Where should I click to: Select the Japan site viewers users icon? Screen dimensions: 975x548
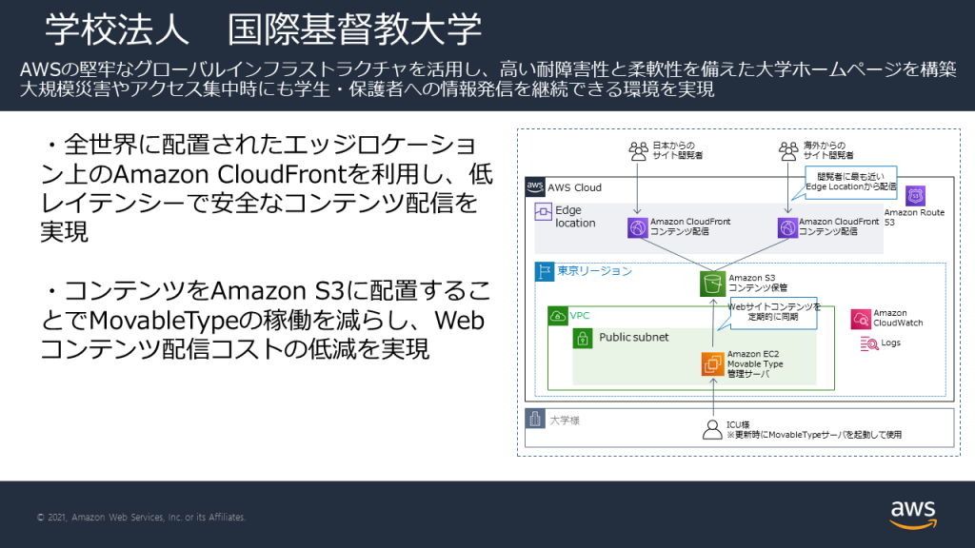point(638,151)
